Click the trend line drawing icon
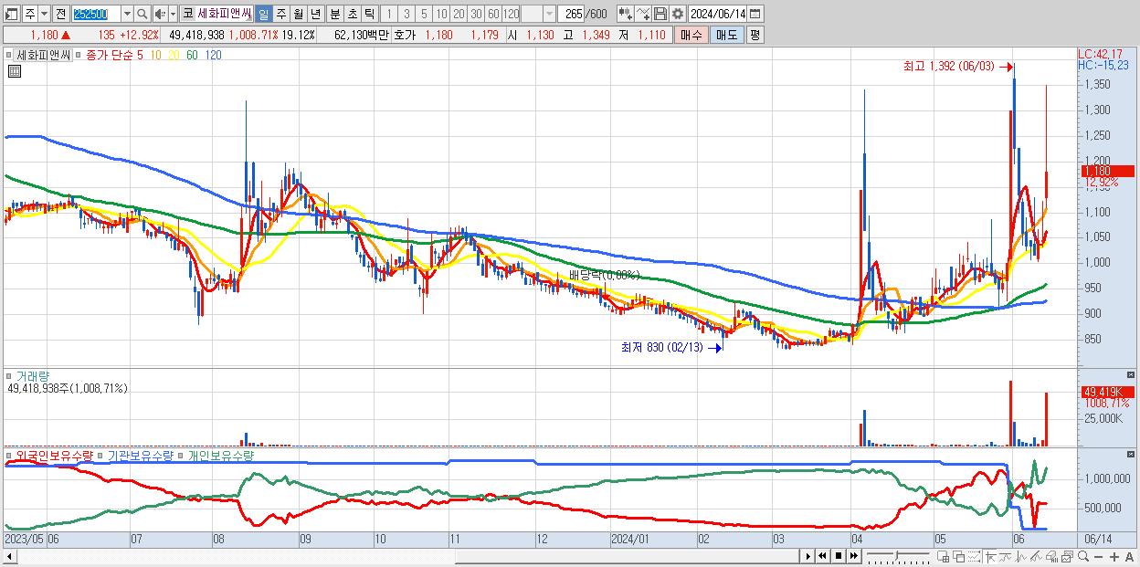 1006,556
